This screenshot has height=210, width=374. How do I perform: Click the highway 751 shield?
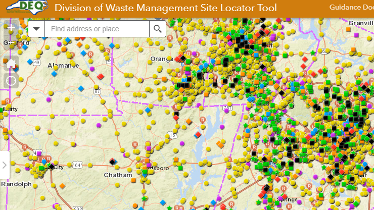(227, 109)
